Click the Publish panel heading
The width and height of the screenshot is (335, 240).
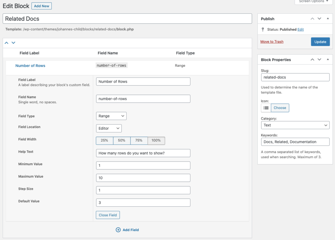[x=268, y=19]
